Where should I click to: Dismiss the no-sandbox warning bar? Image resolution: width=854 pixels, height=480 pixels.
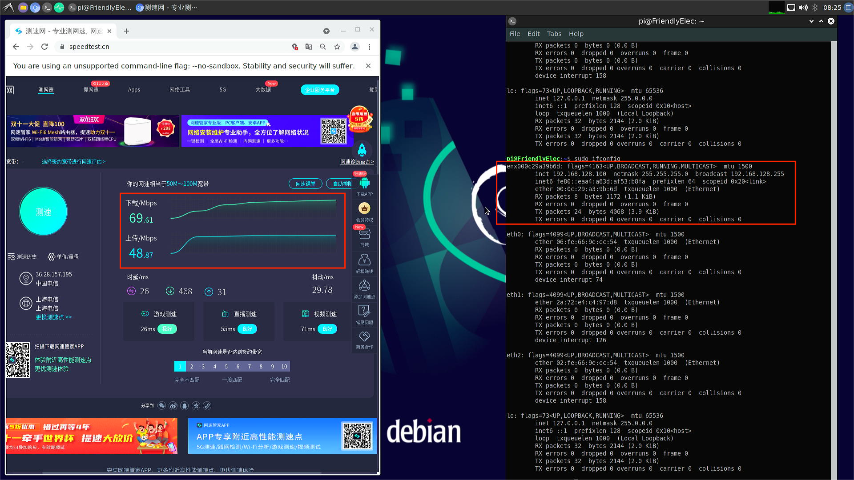368,66
